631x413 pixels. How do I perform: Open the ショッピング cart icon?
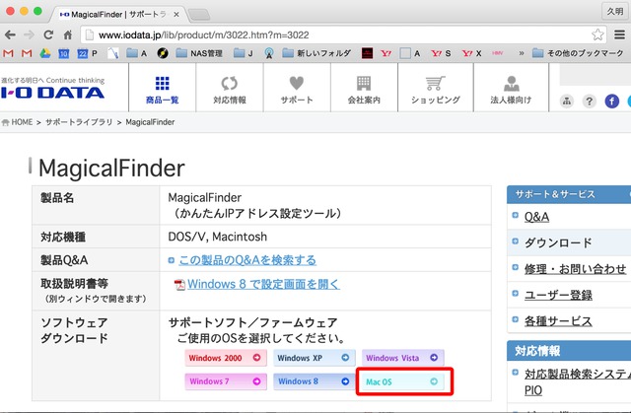pos(435,84)
